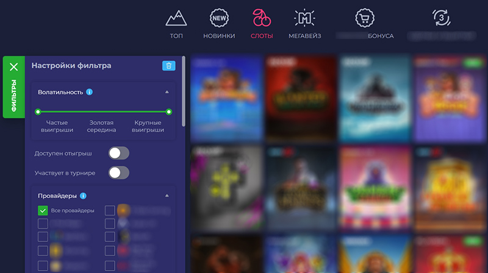
Task: Uncheck the Все провайдеры checkbox
Action: pos(43,211)
